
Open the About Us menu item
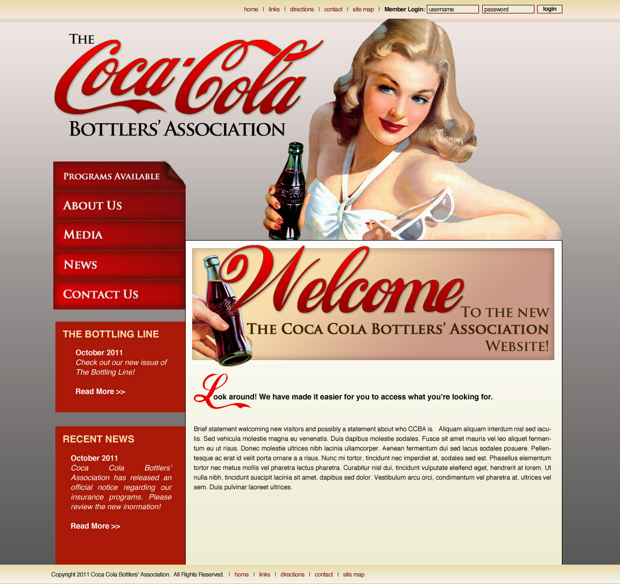pyautogui.click(x=119, y=206)
